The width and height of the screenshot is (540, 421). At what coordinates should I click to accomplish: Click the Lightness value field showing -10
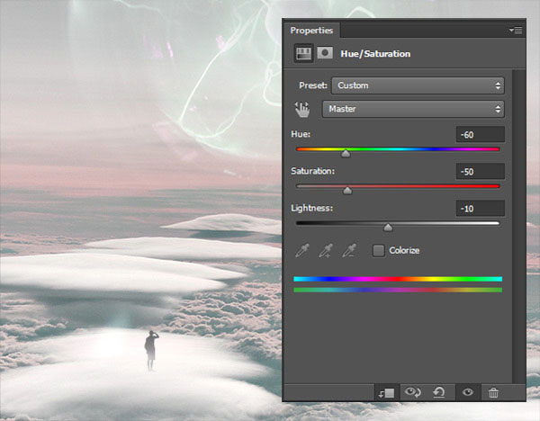480,208
